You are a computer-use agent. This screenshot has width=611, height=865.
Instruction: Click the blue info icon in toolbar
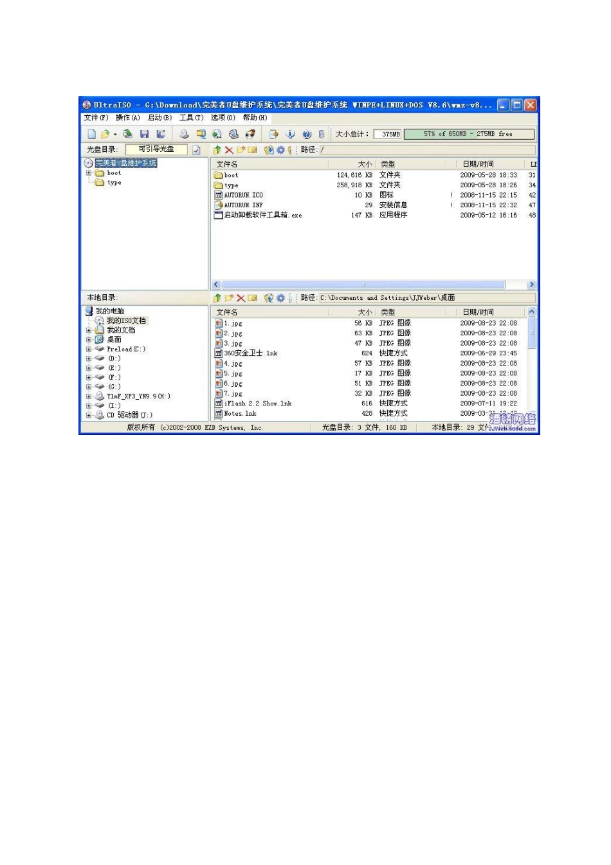click(290, 134)
